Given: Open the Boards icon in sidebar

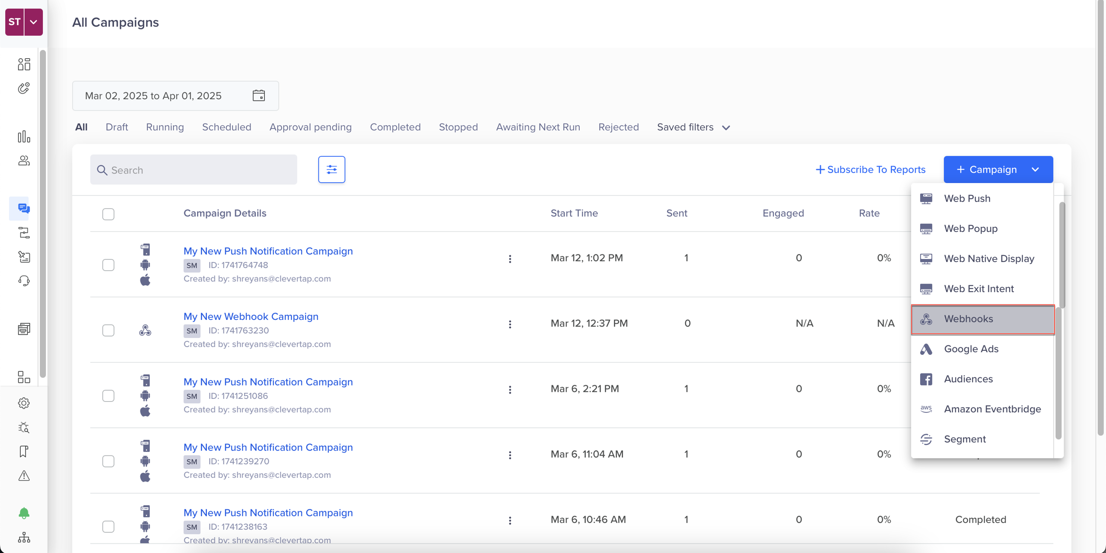Looking at the screenshot, I should click(x=24, y=64).
